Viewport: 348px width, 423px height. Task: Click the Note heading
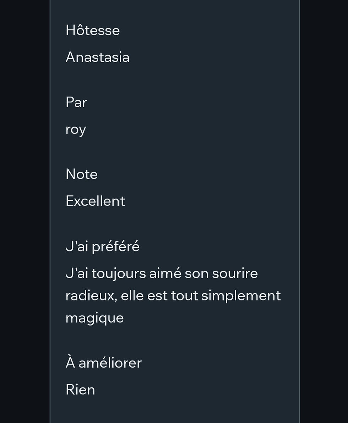click(x=82, y=174)
